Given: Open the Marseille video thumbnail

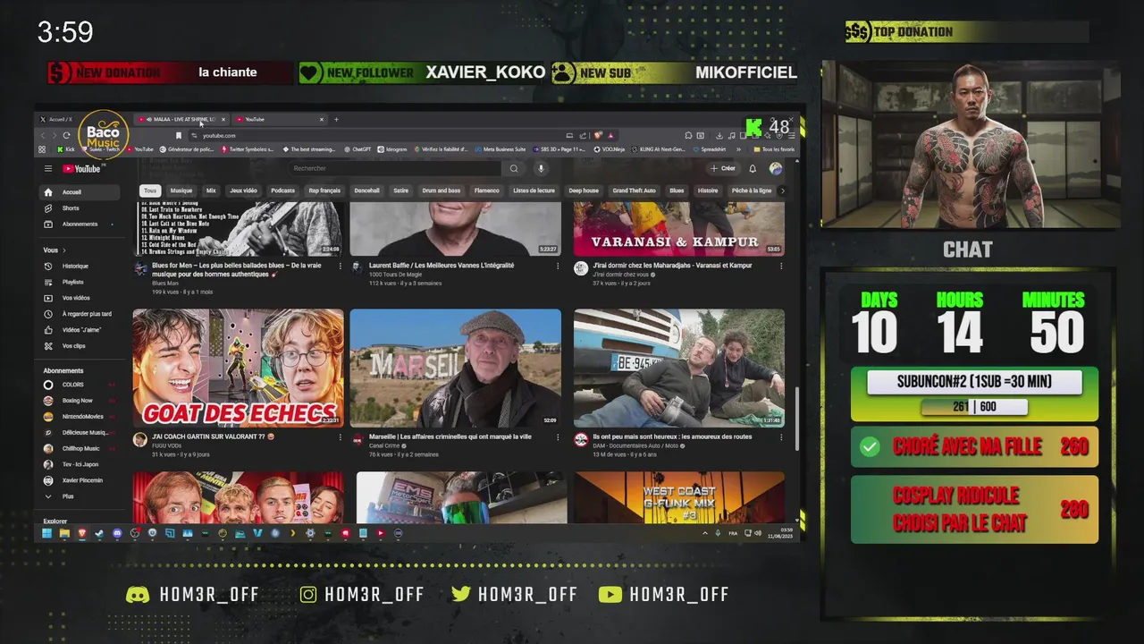Looking at the screenshot, I should tap(456, 368).
